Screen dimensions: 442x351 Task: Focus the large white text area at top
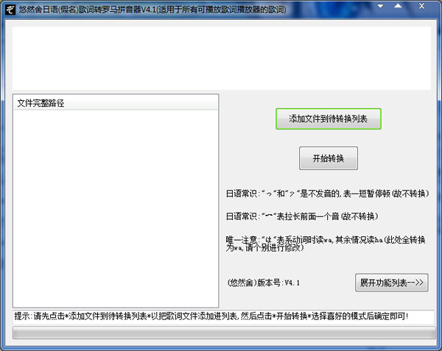click(221, 59)
